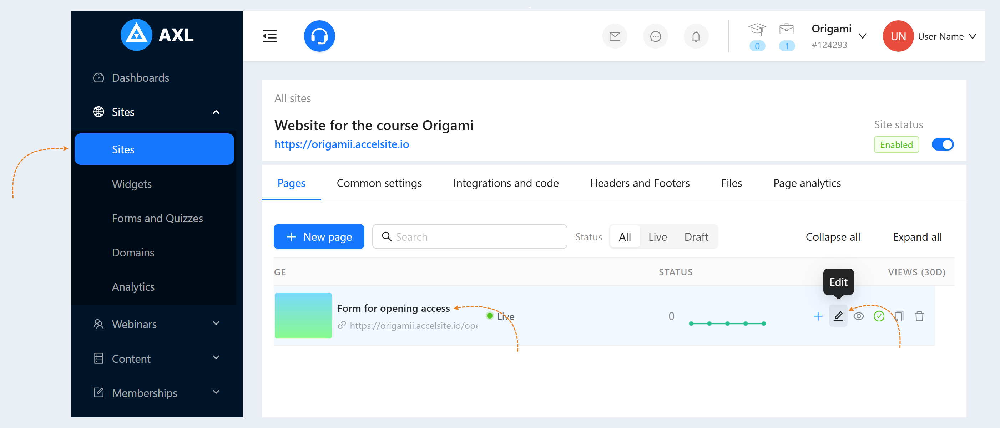Open Dashboards in the sidebar
Screen dimensions: 1000x428
(140, 78)
